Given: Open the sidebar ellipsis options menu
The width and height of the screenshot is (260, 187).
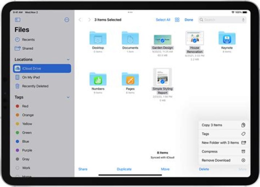Looking at the screenshot, I should [x=67, y=20].
